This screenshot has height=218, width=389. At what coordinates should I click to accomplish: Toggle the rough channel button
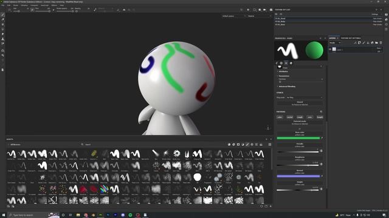click(300, 117)
